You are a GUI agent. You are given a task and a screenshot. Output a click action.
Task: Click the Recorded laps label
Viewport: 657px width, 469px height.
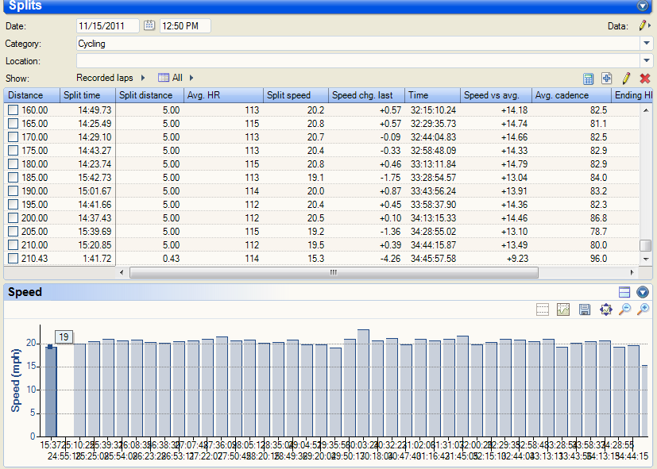(x=105, y=78)
